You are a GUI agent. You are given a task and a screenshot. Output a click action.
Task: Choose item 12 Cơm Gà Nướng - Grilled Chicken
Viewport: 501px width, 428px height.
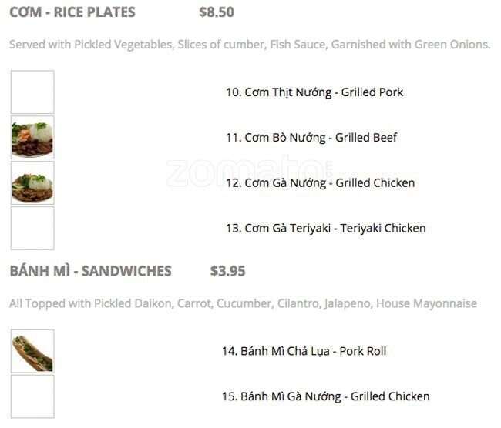pos(319,183)
